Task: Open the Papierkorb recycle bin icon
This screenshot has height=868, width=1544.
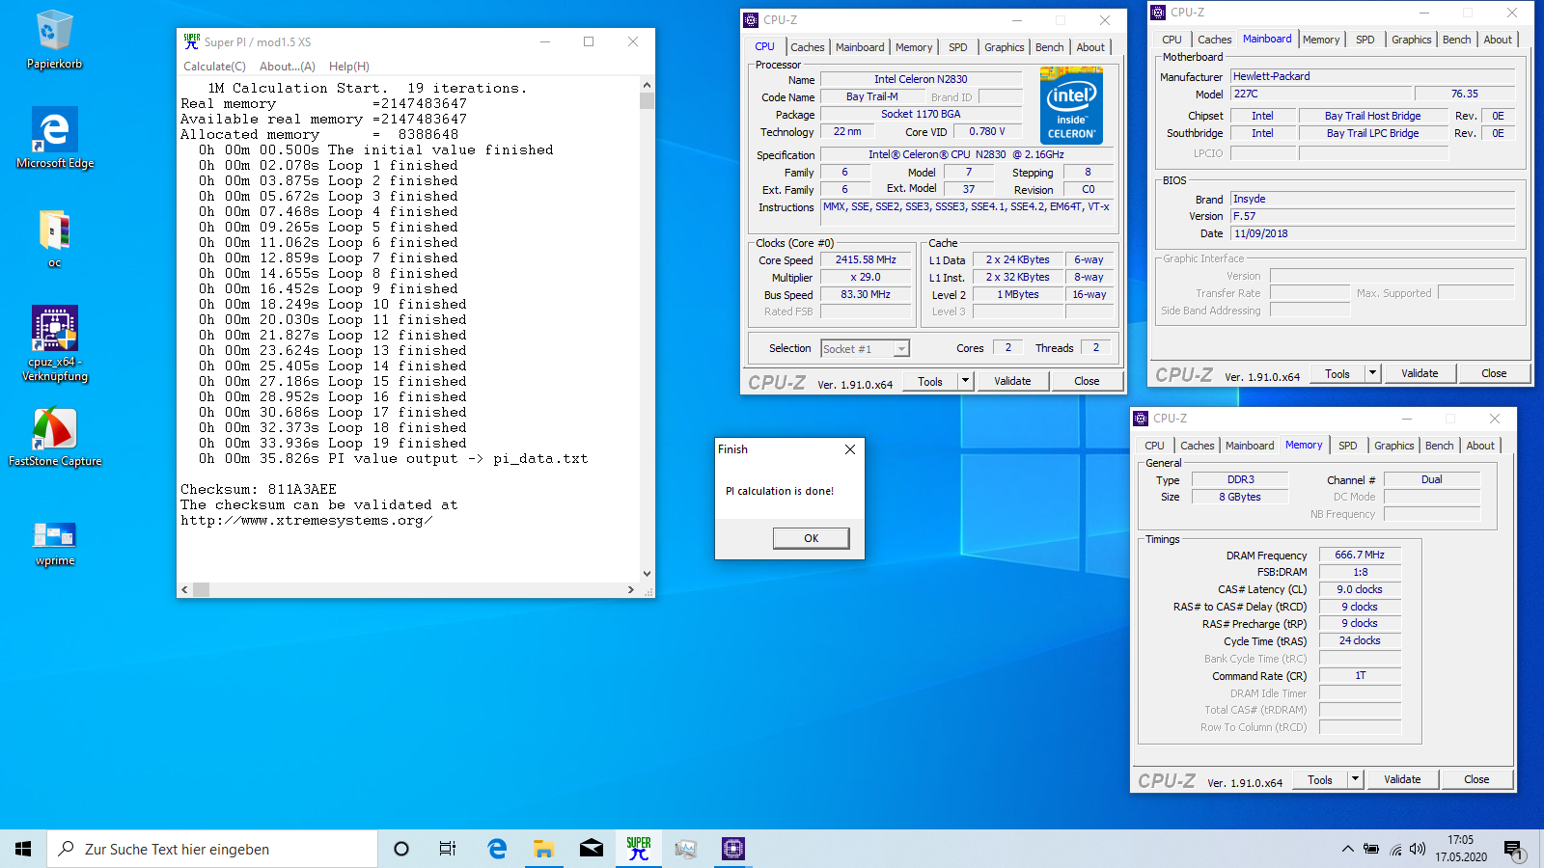Action: tap(54, 40)
